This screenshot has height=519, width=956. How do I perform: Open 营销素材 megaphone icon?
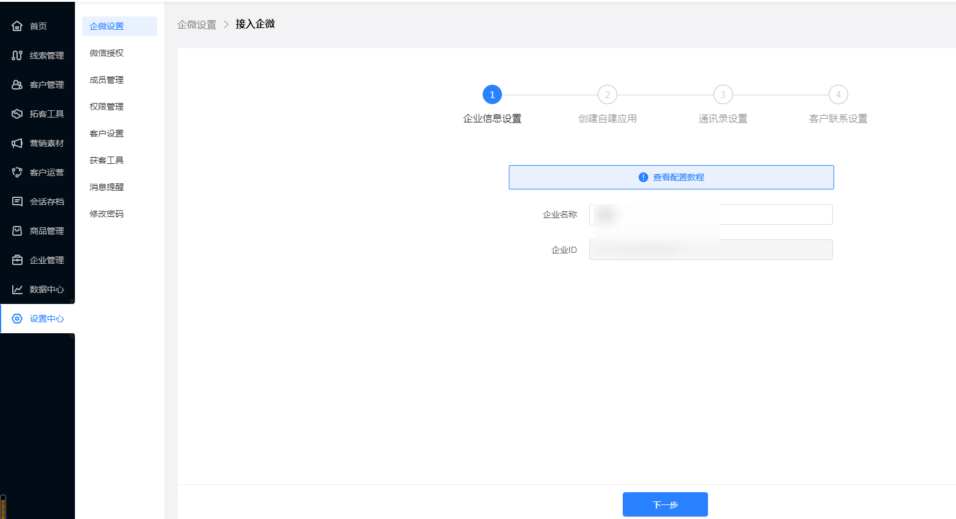17,143
